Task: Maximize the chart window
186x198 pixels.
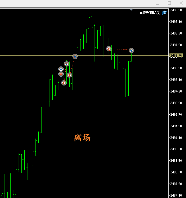Action: coord(169,3)
